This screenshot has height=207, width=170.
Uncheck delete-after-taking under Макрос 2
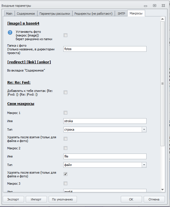point(66,174)
